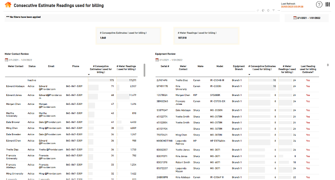Select the Edward Adebayo contact row

pyautogui.click(x=71, y=87)
